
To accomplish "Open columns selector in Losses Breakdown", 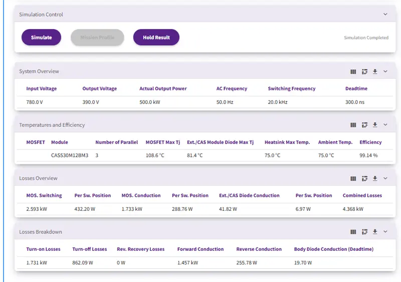I will (x=353, y=232).
